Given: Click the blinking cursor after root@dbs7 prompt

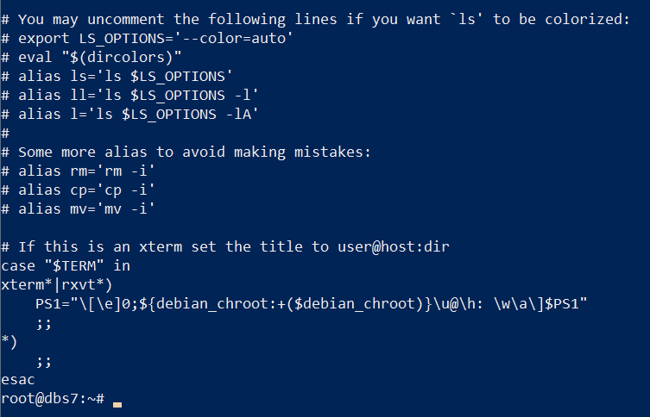Looking at the screenshot, I should point(117,404).
